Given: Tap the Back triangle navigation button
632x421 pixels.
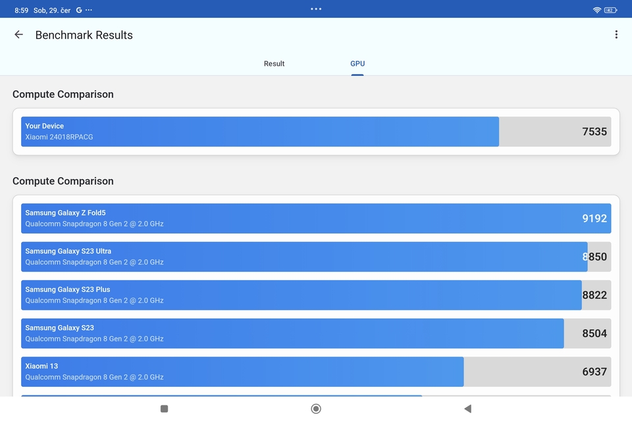Looking at the screenshot, I should point(467,409).
